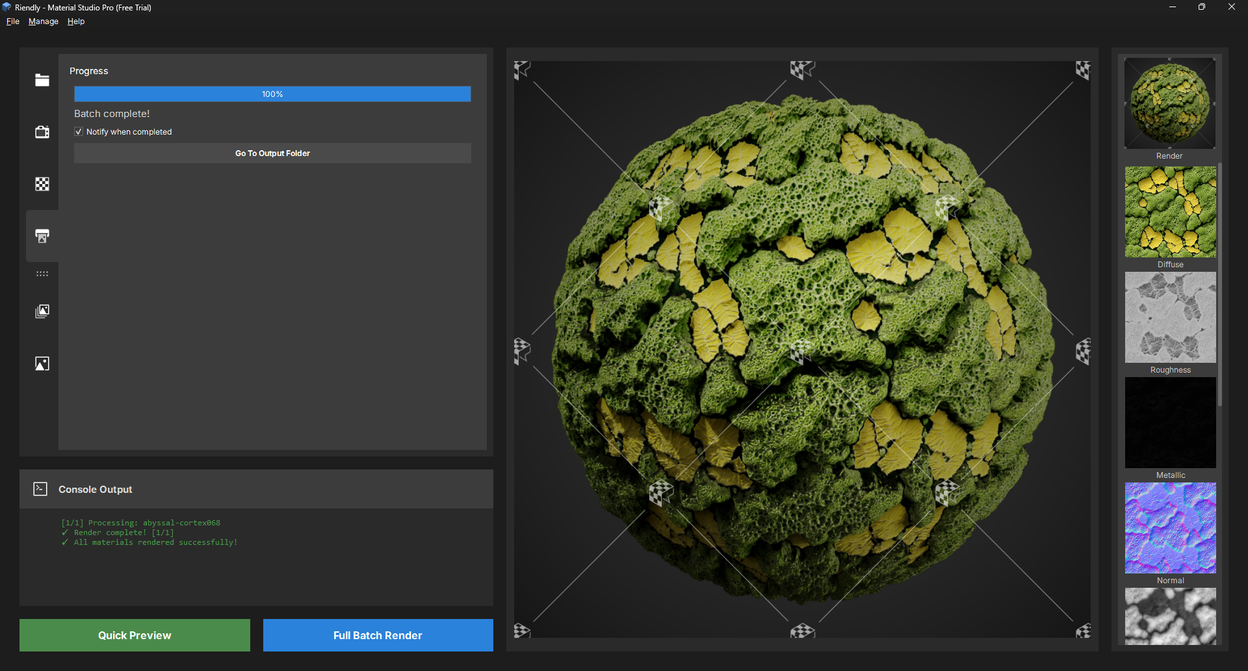
Task: Select the Roughness map thumbnail
Action: [1171, 317]
